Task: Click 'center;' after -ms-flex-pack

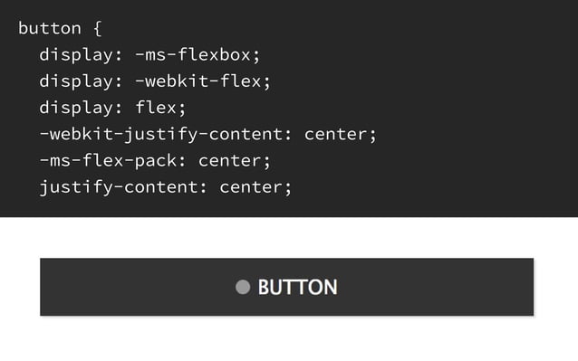Action: click(235, 161)
